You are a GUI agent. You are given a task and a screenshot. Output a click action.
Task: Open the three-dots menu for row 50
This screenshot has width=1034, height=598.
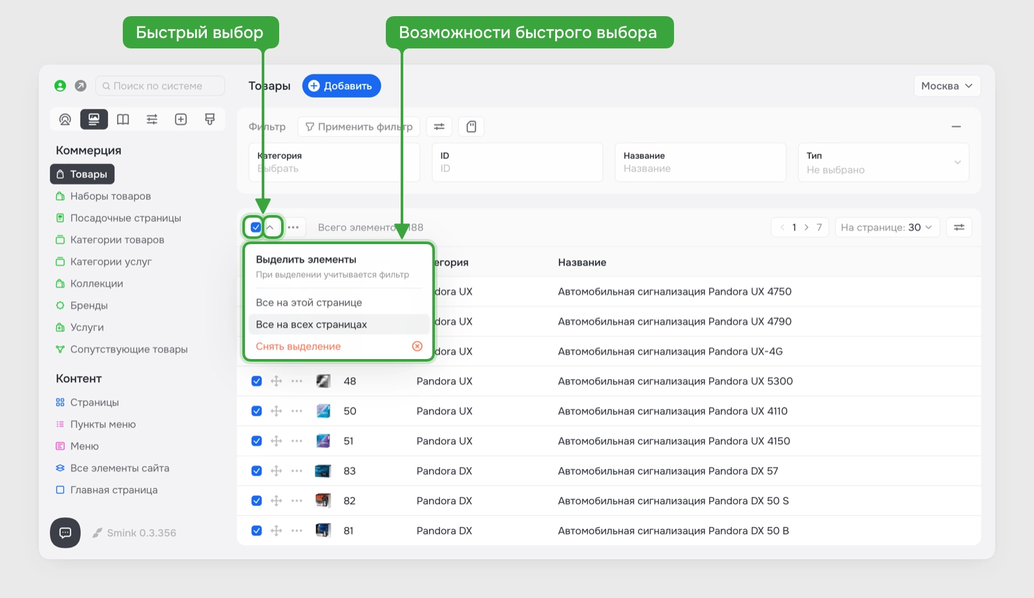pyautogui.click(x=297, y=411)
